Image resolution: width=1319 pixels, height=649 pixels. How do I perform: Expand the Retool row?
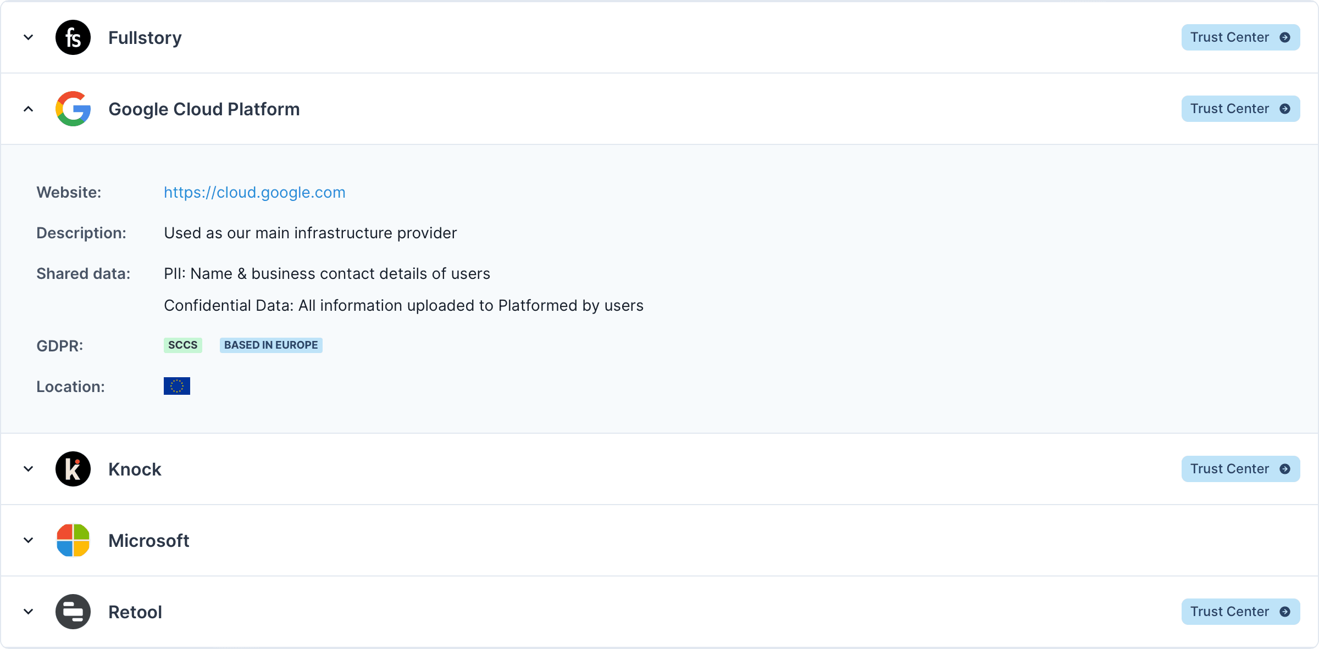[x=29, y=612]
